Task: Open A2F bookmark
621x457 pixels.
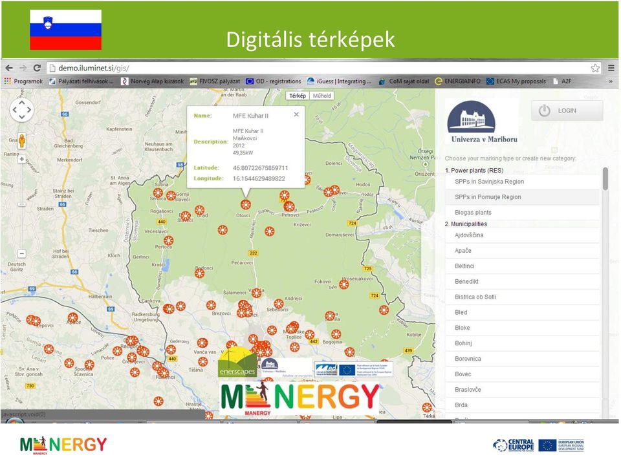Action: coord(562,81)
